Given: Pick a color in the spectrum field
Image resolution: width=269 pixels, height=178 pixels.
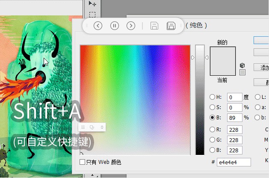Looking at the screenshot, I should pyautogui.click(x=135, y=100).
